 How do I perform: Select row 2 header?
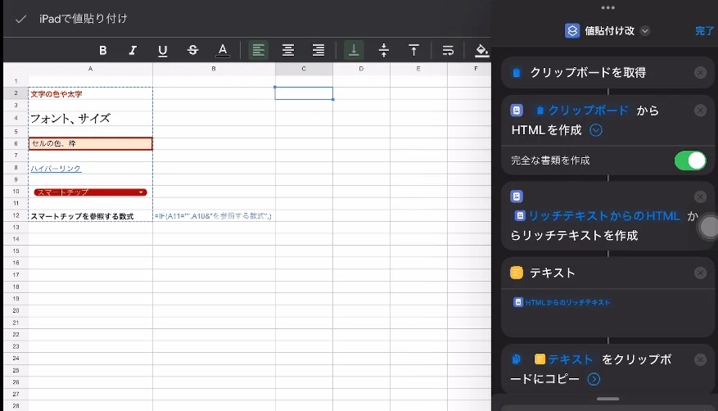tap(16, 93)
